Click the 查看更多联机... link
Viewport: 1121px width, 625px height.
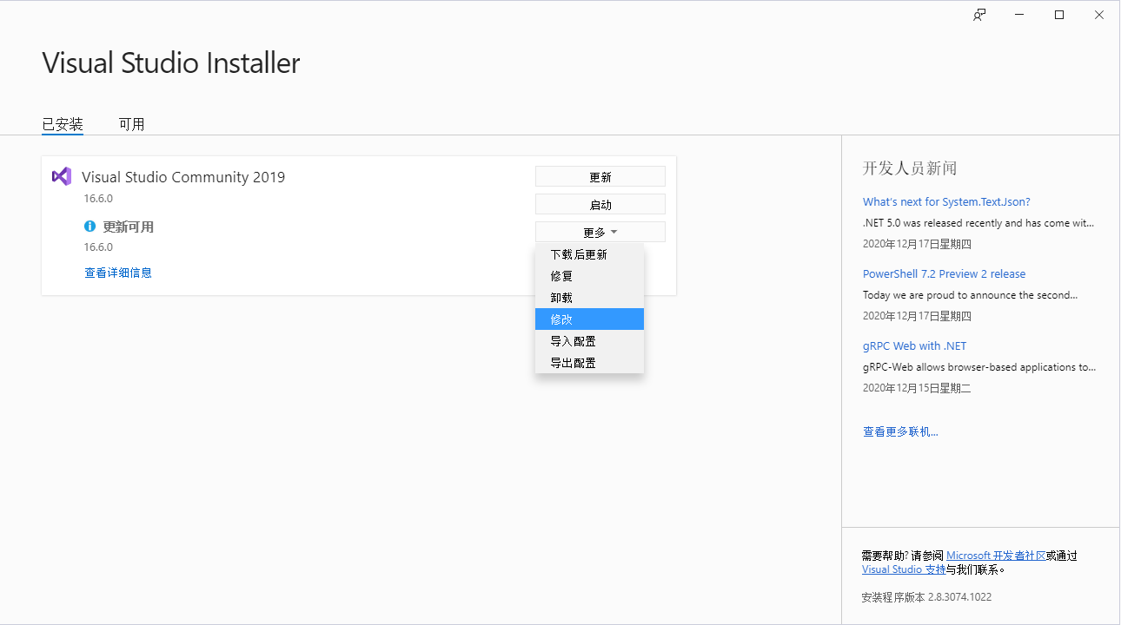(900, 431)
